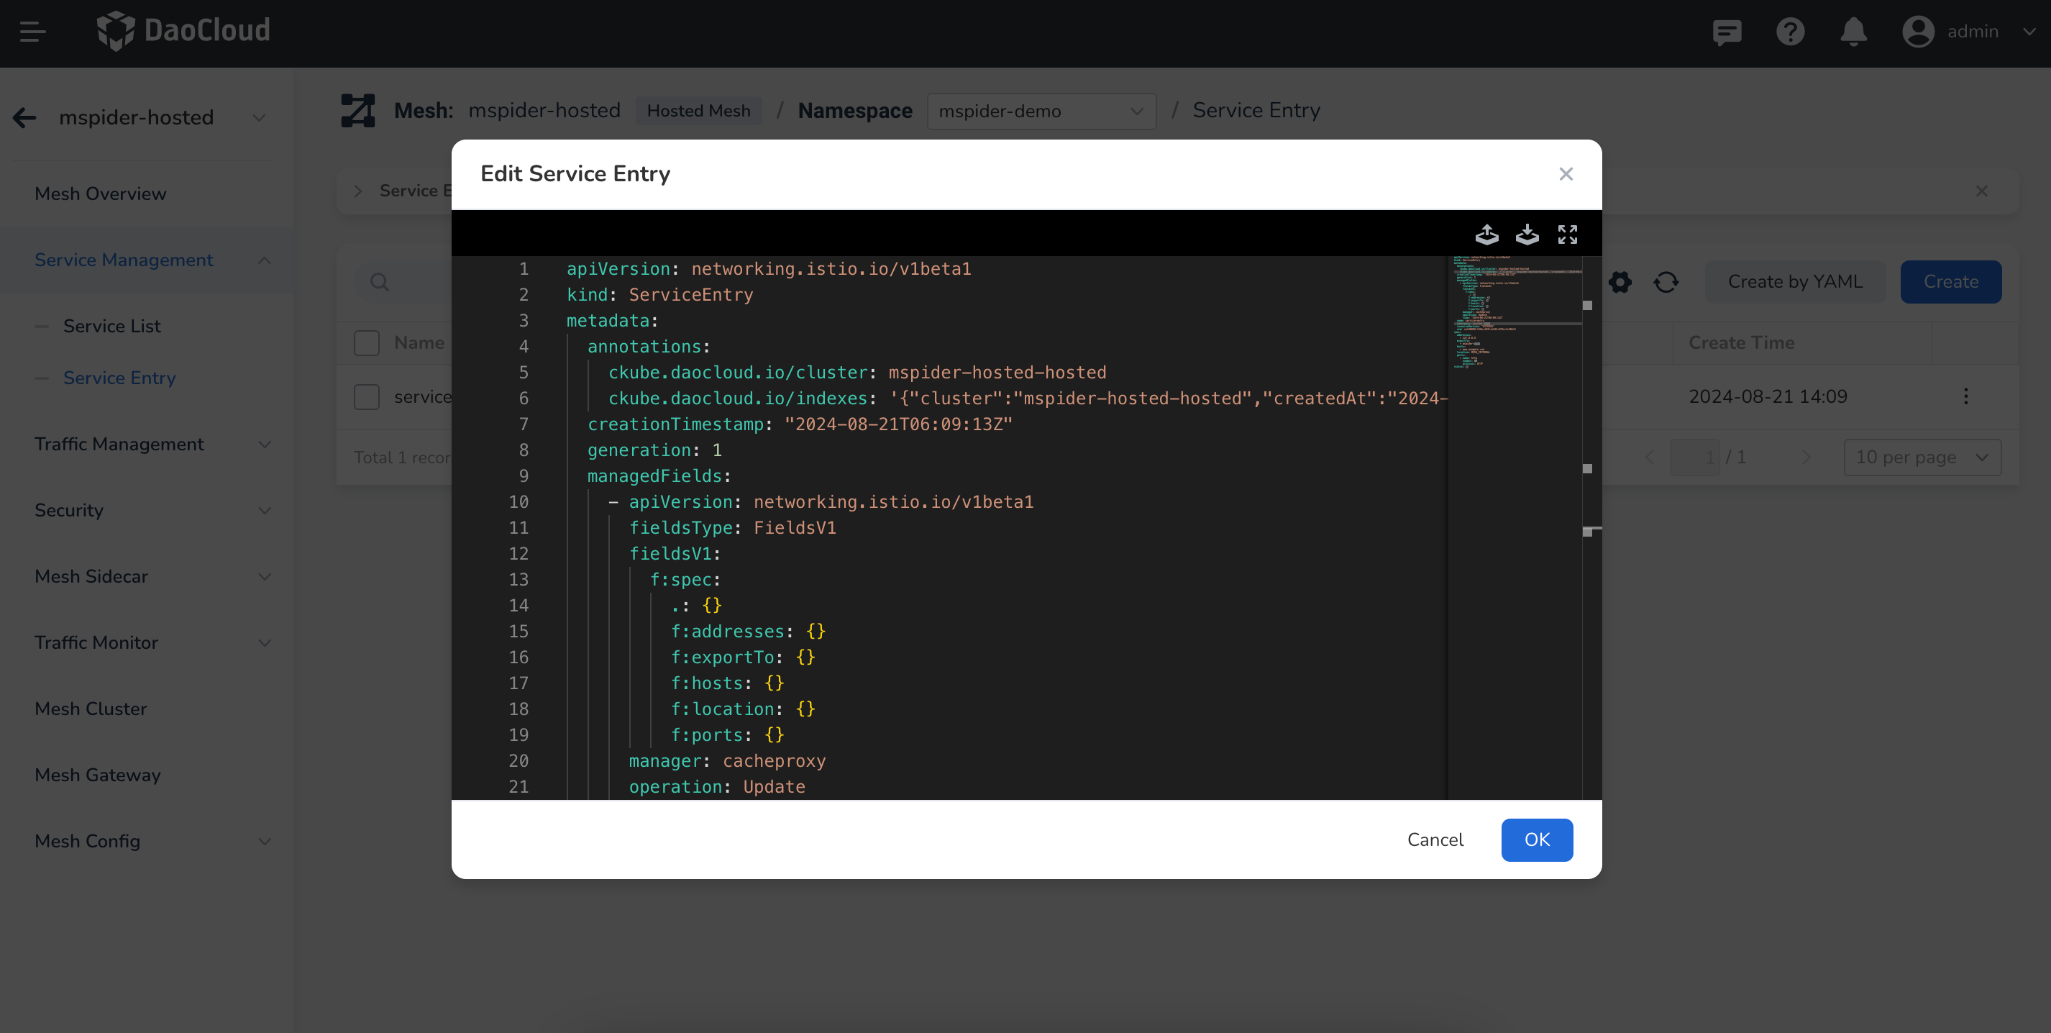Open the messages chat icon
This screenshot has height=1033, width=2051.
[x=1727, y=32]
